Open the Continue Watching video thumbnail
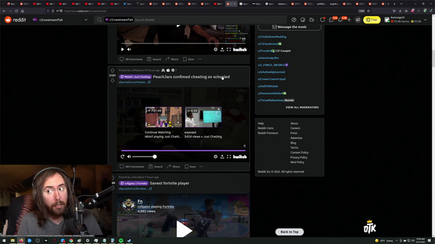The height and width of the screenshot is (244, 435). pyautogui.click(x=163, y=117)
